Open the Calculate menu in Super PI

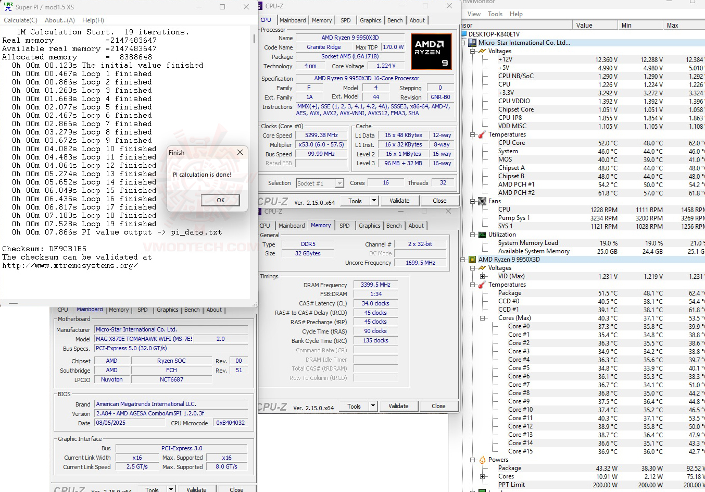pos(20,20)
